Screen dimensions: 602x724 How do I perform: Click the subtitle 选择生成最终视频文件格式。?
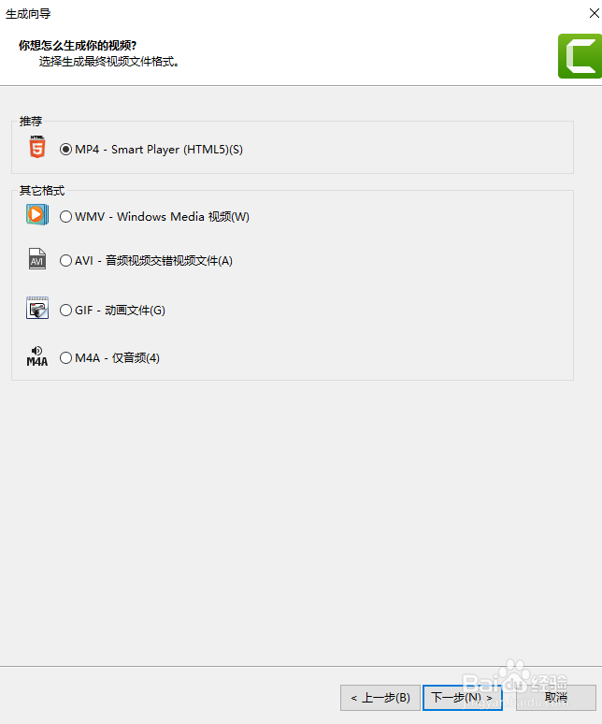(108, 62)
